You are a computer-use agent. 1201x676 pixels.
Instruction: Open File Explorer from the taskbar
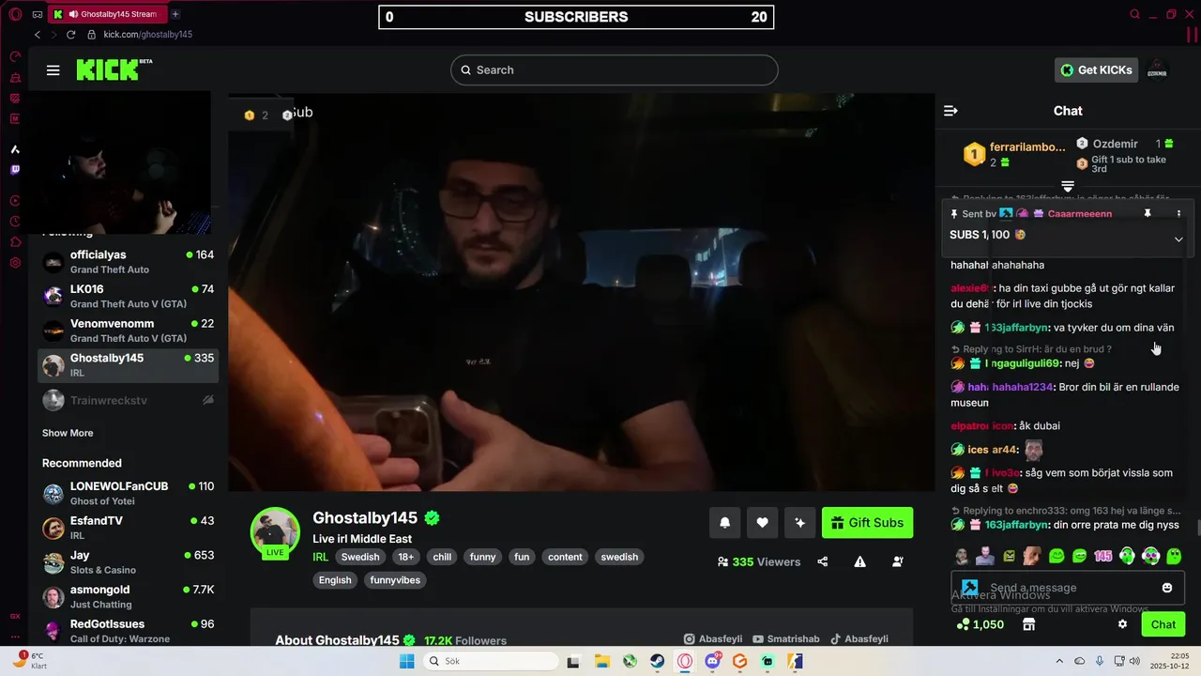(x=601, y=661)
